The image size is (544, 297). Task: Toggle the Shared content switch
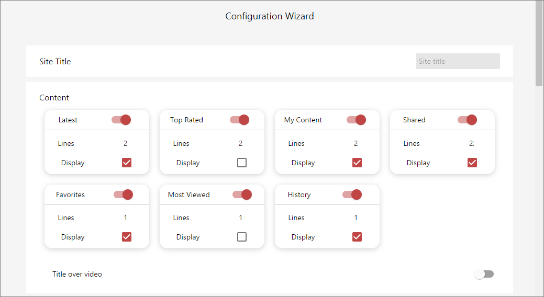[467, 120]
